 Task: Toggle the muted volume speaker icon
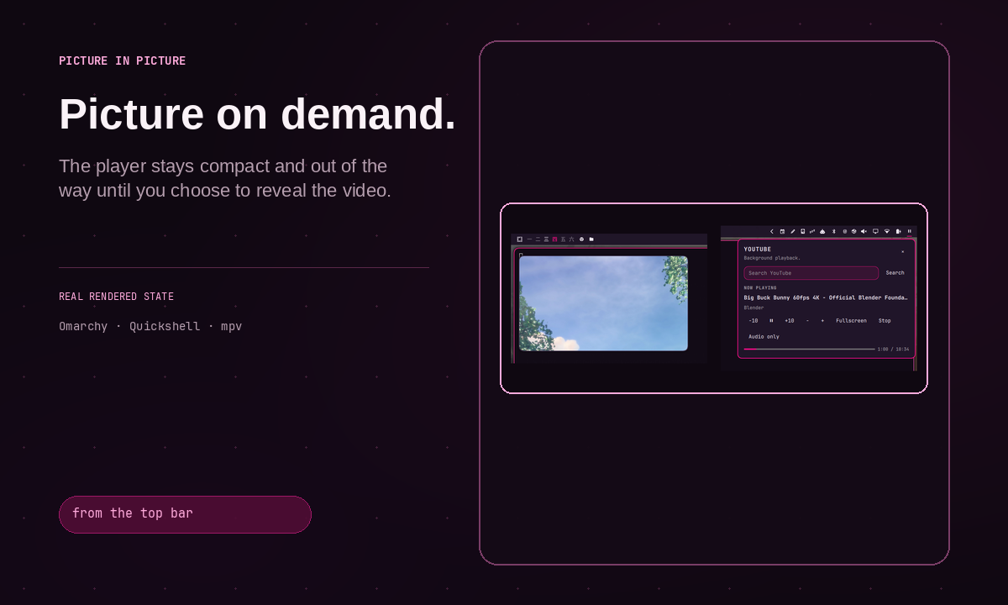tap(864, 231)
